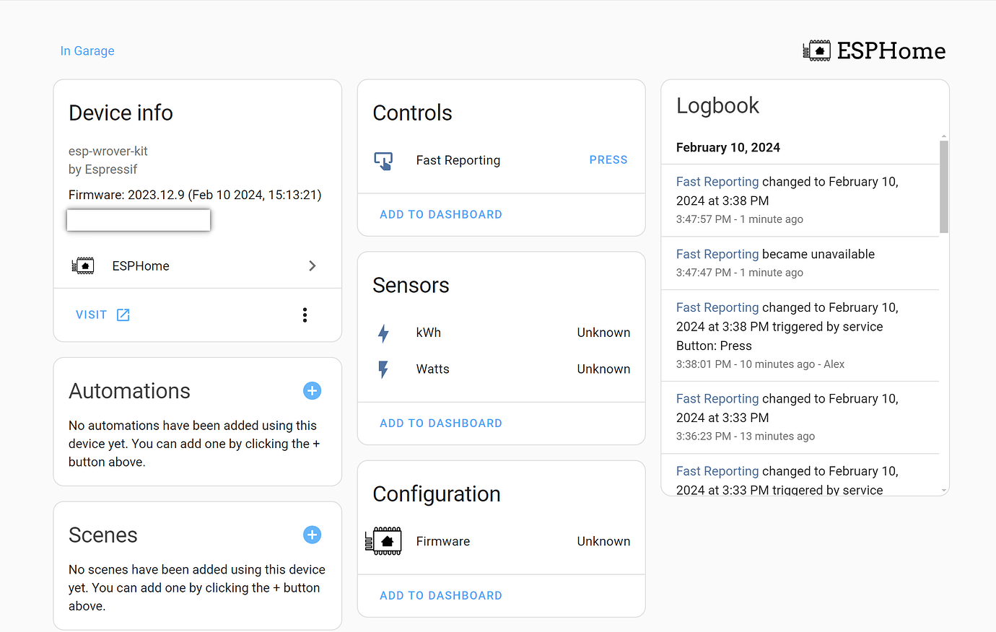Viewport: 996px width, 632px height.
Task: Click the ESPHome integration chip icon in Device info
Action: tap(83, 265)
